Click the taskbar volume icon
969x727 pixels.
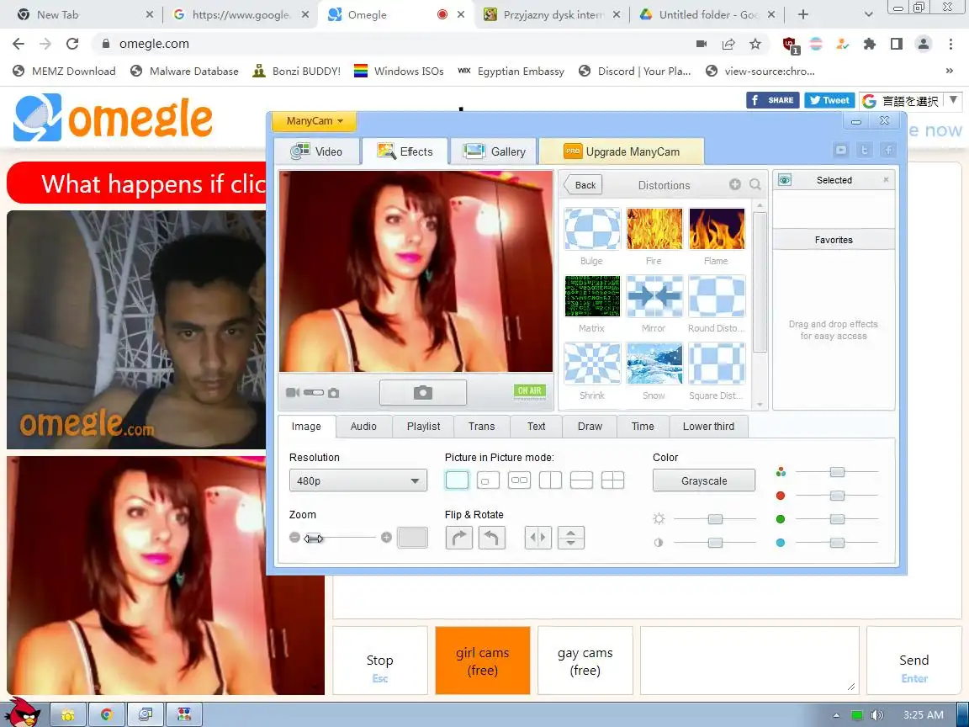(x=877, y=715)
